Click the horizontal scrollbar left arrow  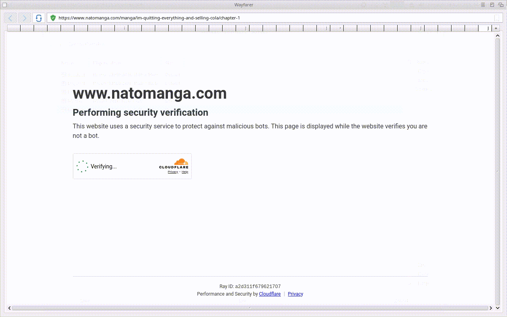10,308
